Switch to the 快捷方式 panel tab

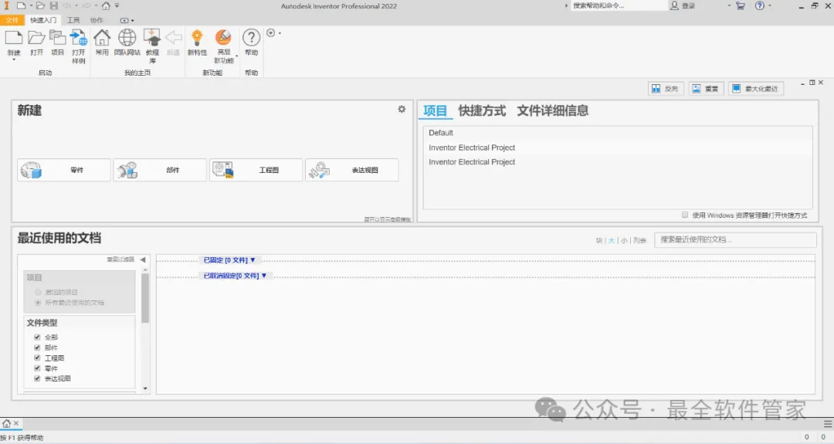pyautogui.click(x=482, y=110)
